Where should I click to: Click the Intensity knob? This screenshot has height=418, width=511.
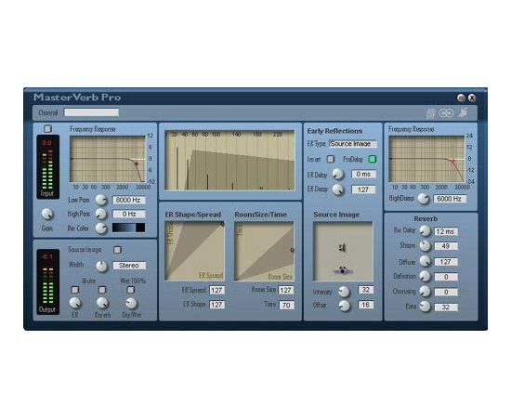point(344,292)
